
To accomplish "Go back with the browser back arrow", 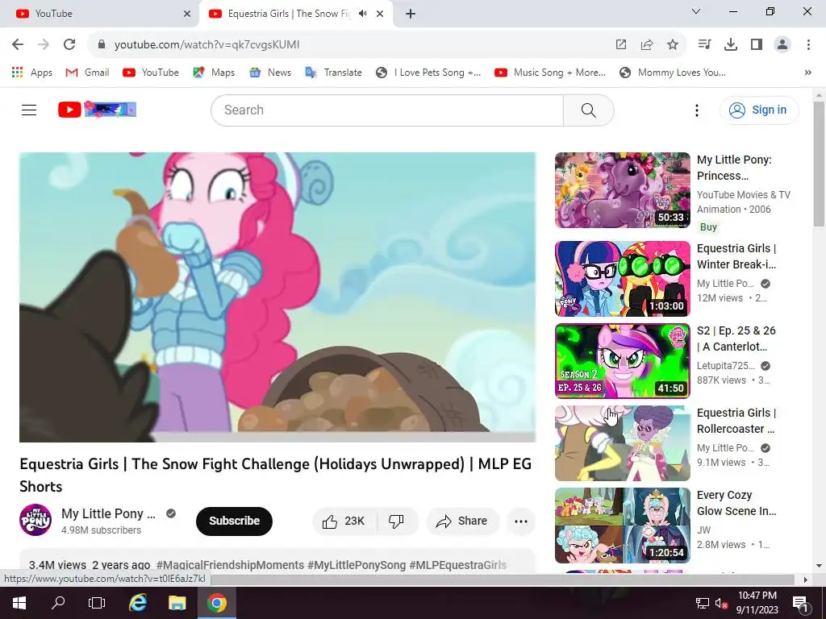I will 18,45.
